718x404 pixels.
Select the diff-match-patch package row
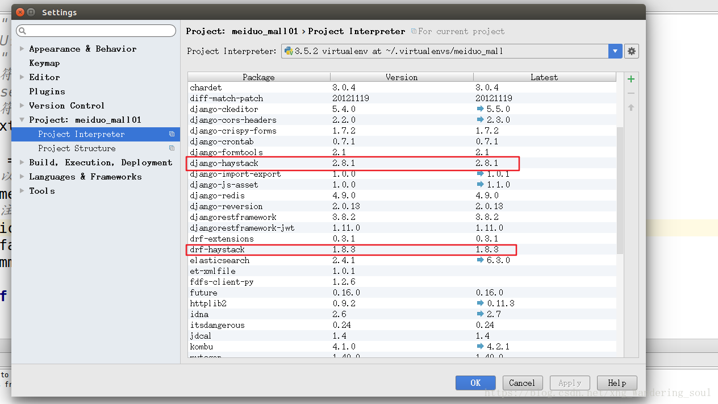tap(402, 98)
